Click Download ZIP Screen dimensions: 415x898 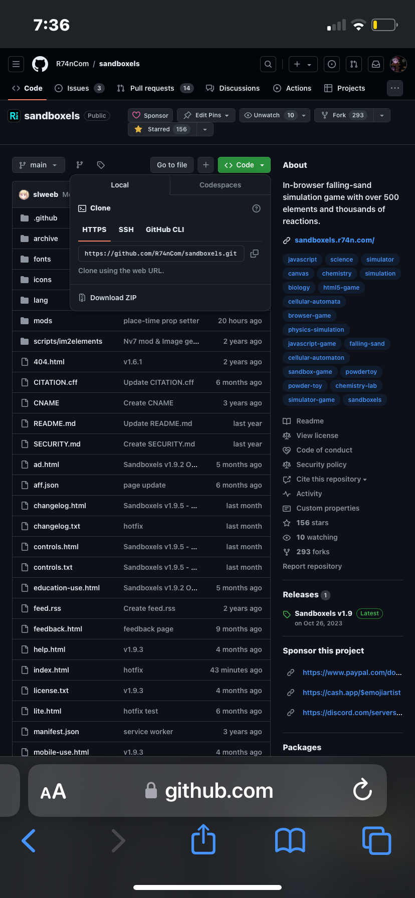[113, 298]
